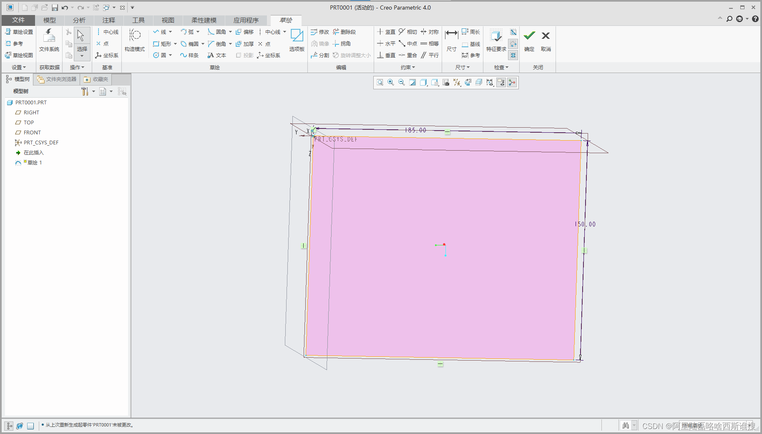Open the Inspect (检查) group dropdown
Viewport: 762px width, 434px height.
pyautogui.click(x=501, y=67)
